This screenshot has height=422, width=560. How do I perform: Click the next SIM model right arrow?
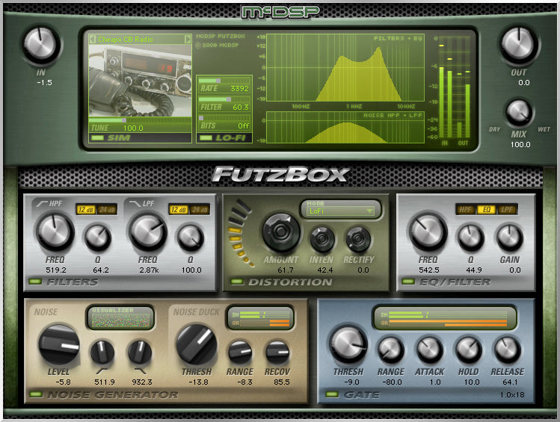pyautogui.click(x=188, y=39)
